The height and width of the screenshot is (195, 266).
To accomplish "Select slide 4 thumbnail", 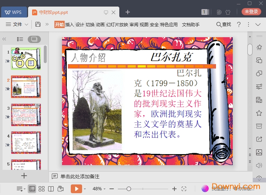I will coord(26,143).
